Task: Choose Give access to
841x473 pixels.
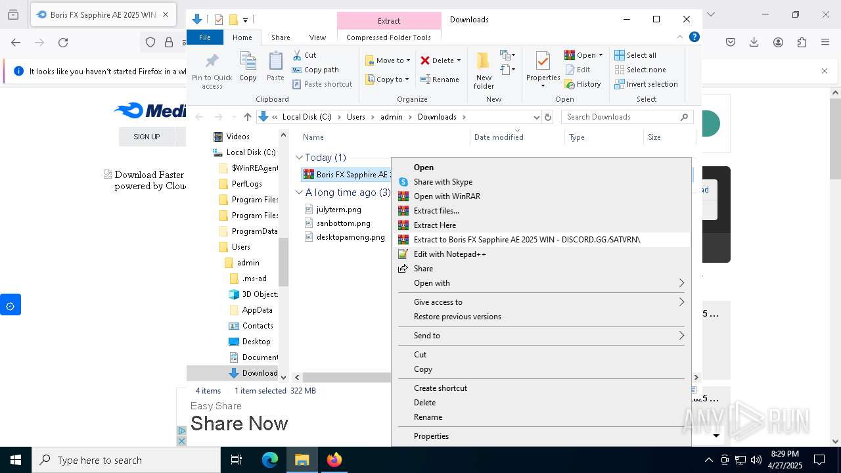Action: [541, 302]
